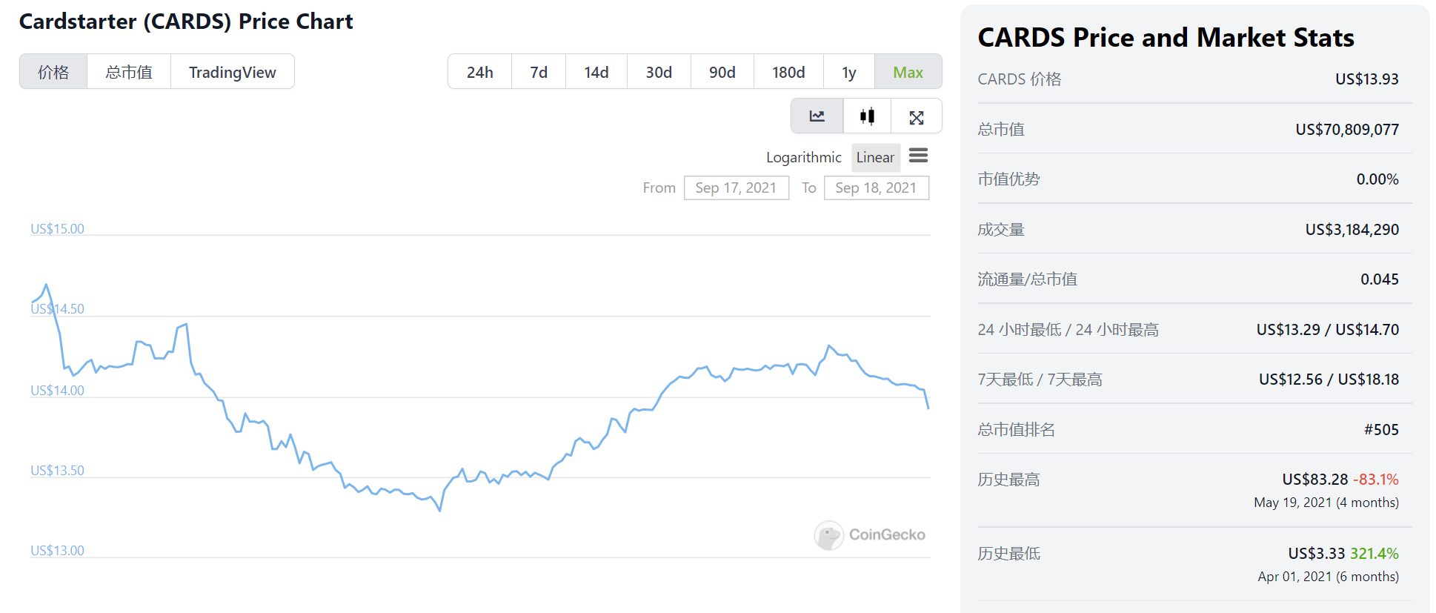
Task: Open fullscreen chart expand icon
Action: click(917, 117)
